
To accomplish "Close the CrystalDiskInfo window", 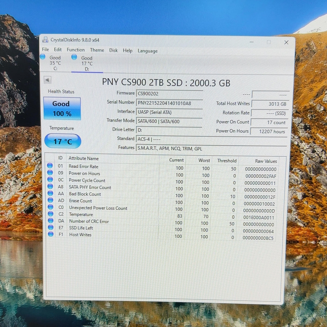I will click(x=286, y=42).
